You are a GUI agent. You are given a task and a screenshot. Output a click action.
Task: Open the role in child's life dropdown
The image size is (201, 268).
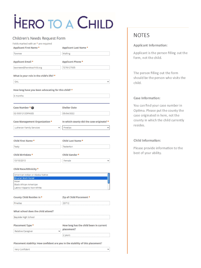point(61,82)
